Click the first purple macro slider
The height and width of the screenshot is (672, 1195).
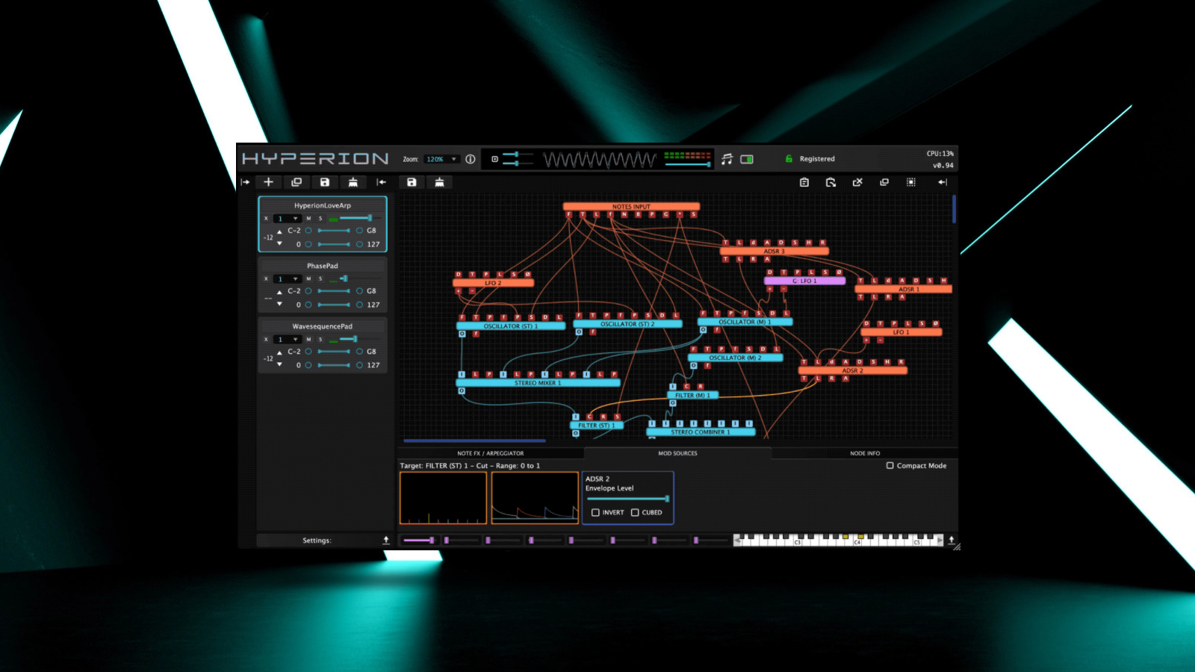[x=418, y=540]
